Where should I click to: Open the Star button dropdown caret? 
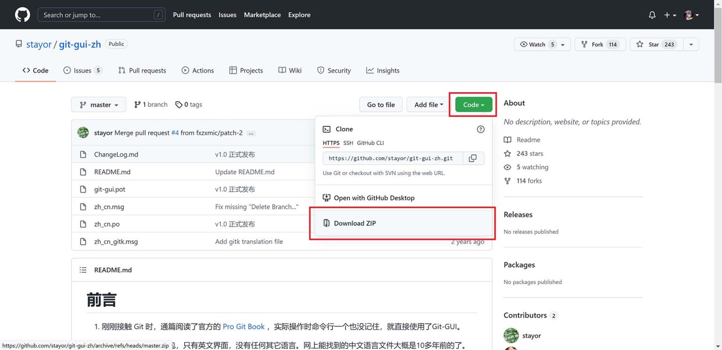point(691,44)
